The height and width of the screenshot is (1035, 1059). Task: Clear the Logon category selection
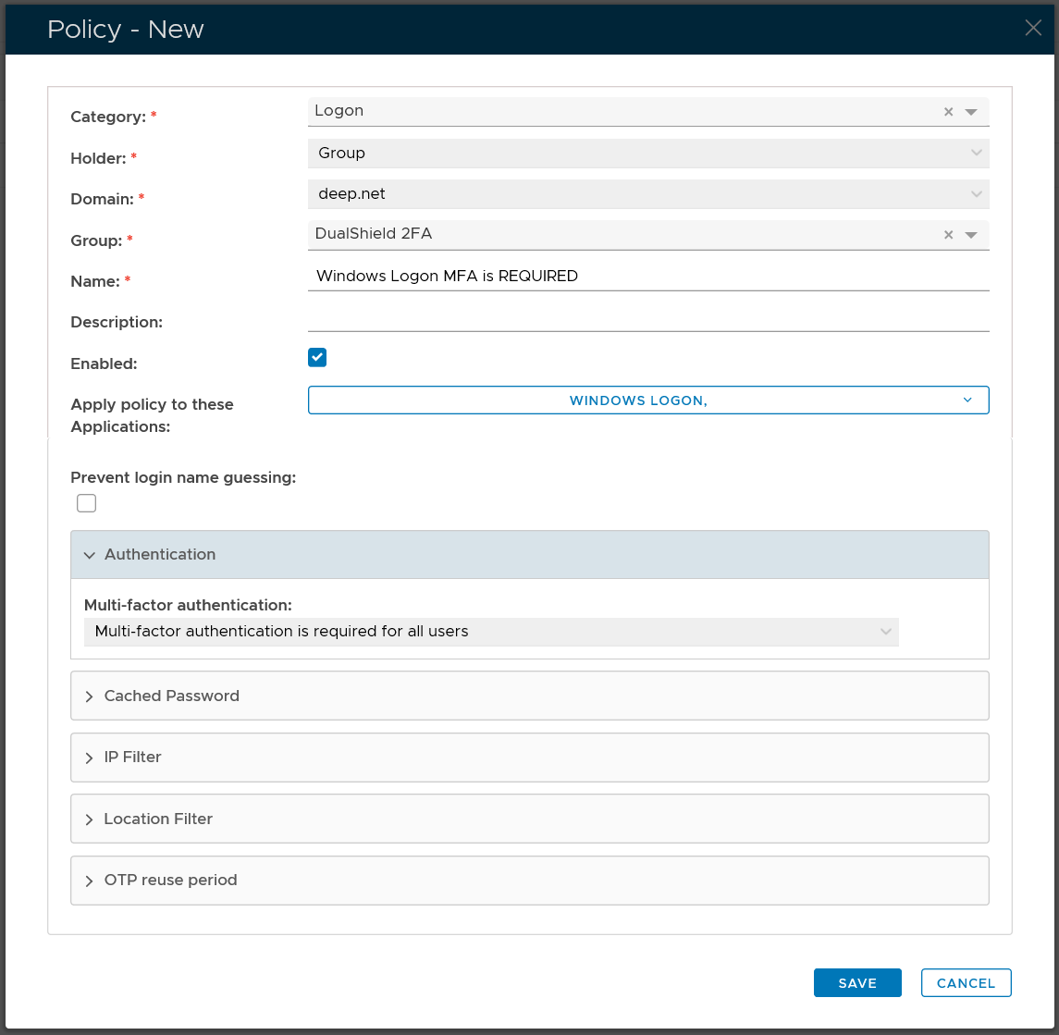pos(948,112)
